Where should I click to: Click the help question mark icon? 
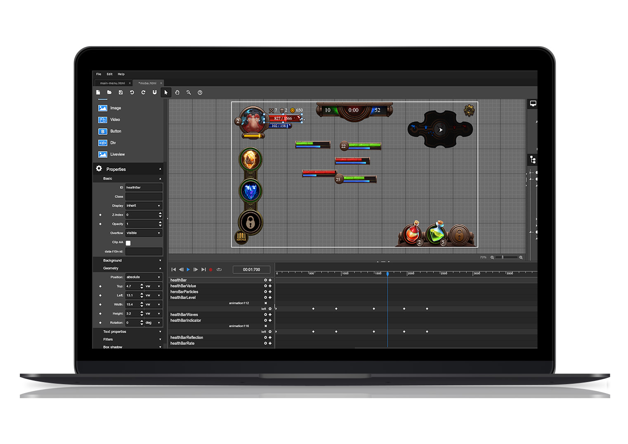[200, 92]
